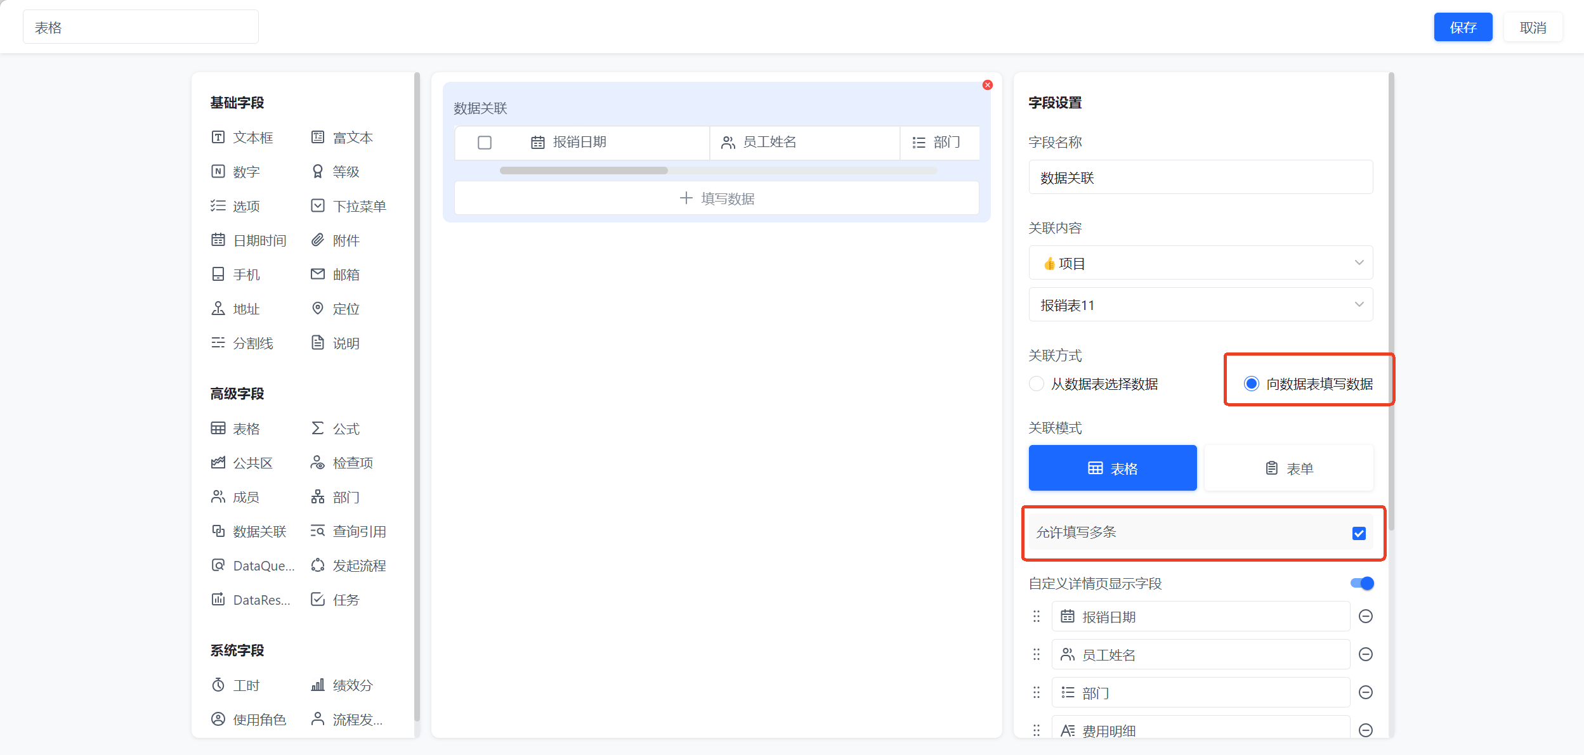Image resolution: width=1584 pixels, height=755 pixels.
Task: Add the 任务 task field
Action: (x=335, y=600)
